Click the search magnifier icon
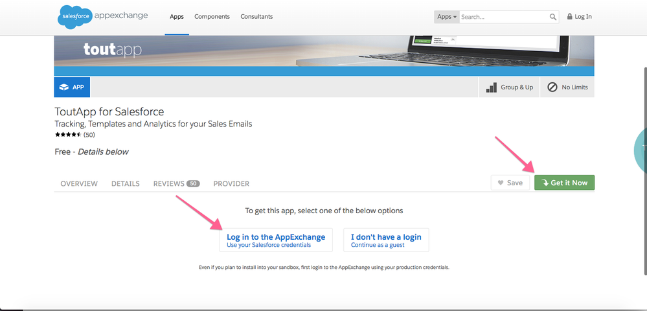 (x=553, y=17)
